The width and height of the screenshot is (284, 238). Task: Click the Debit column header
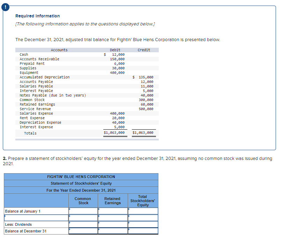[115, 50]
